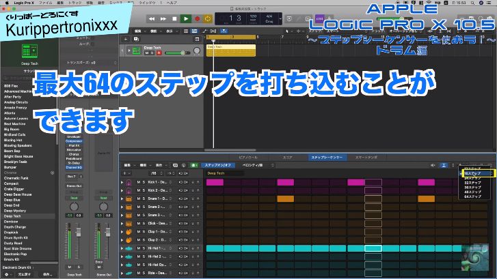Screen dimensions: 497x279
Task: Mute the Deep Tech track
Action: (x=147, y=53)
